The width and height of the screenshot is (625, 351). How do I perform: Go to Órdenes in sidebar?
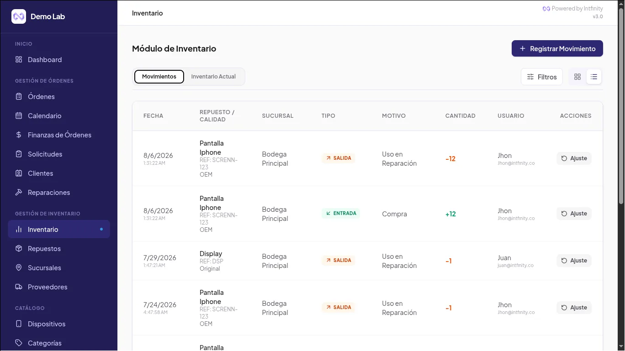pyautogui.click(x=59, y=97)
